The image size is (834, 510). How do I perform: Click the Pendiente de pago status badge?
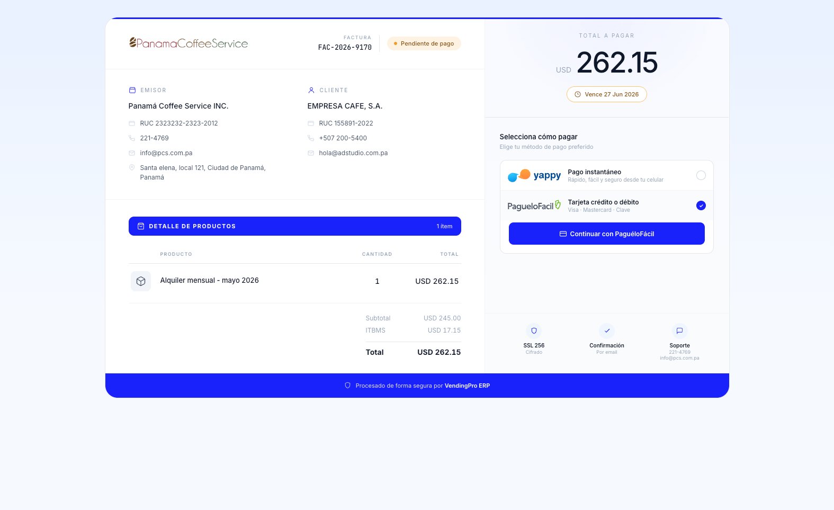coord(424,43)
